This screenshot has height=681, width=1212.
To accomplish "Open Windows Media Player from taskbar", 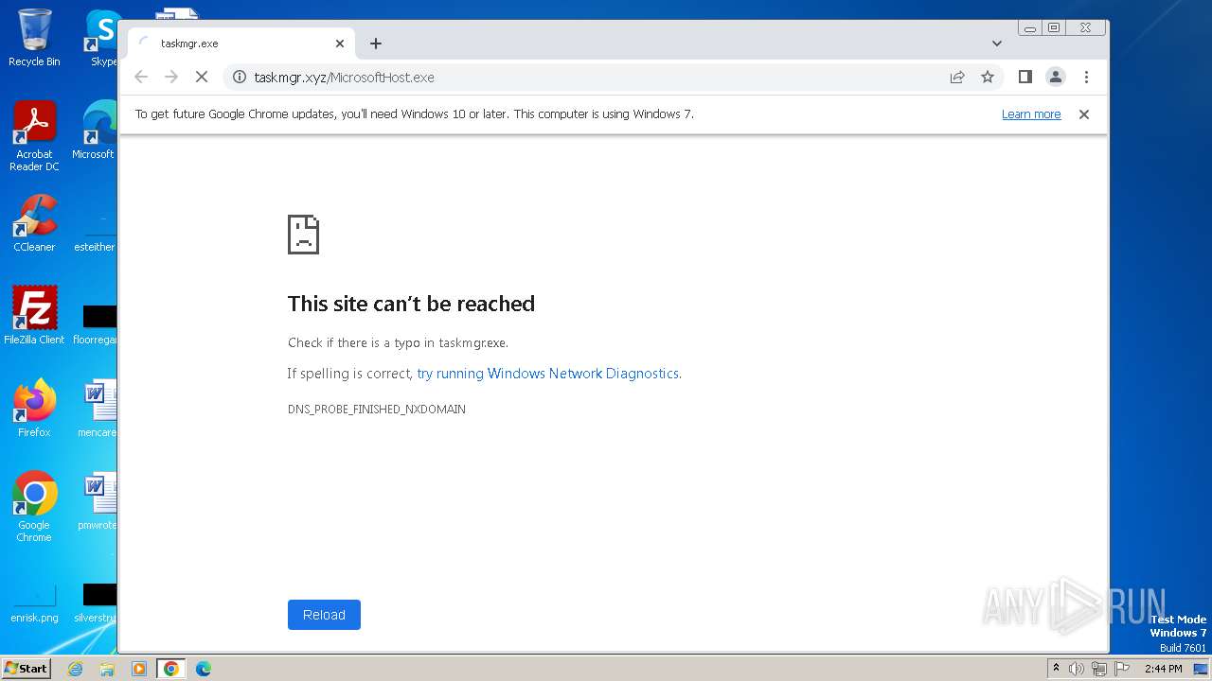I will tap(139, 669).
